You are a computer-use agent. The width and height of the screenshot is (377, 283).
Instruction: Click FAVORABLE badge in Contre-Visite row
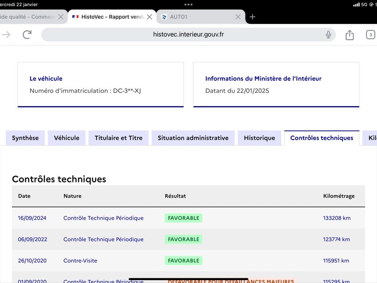coord(183,261)
